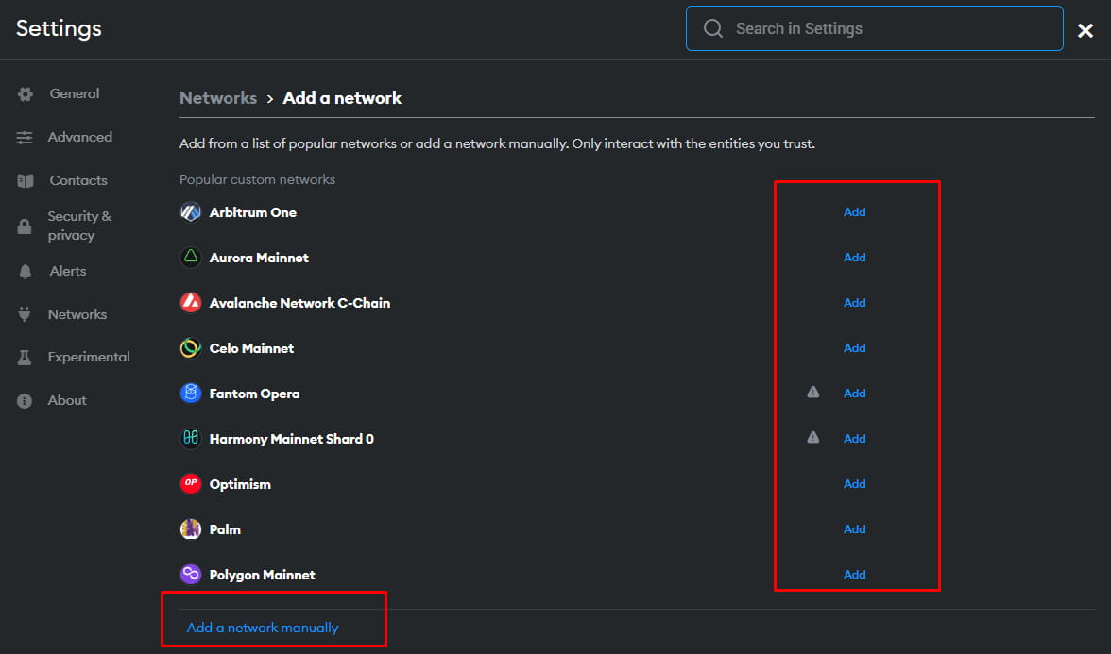
Task: Click the search magnifier icon
Action: (712, 28)
